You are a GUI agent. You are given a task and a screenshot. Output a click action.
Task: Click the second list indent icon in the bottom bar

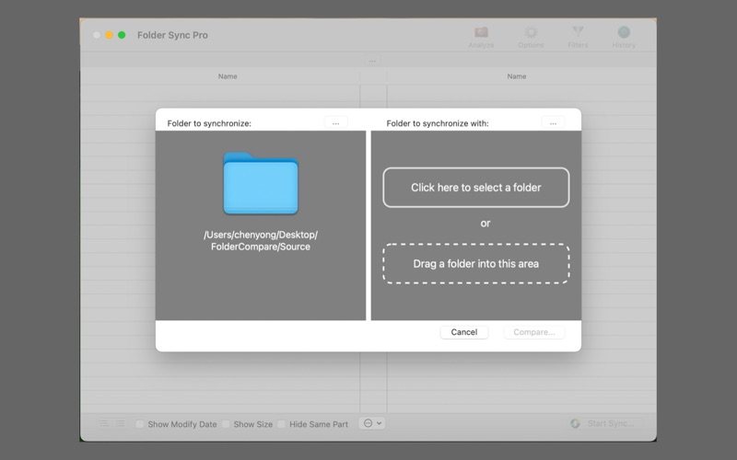pyautogui.click(x=121, y=424)
